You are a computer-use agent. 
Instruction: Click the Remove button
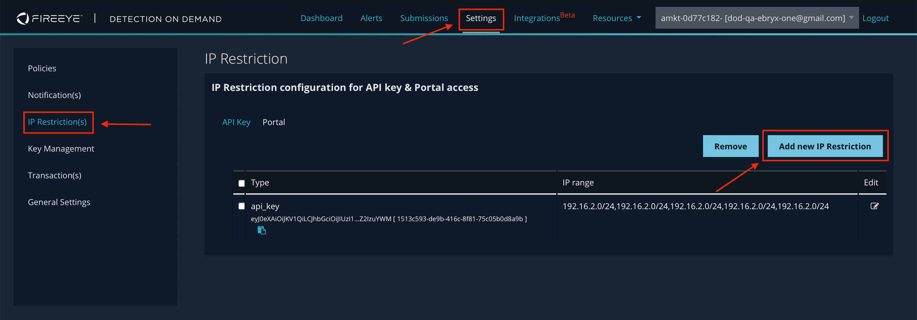[x=731, y=146]
